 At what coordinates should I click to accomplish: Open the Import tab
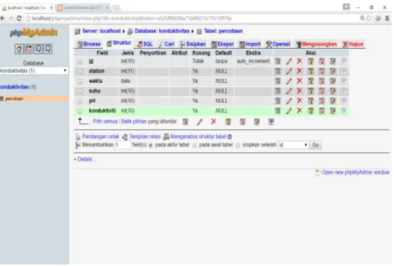pos(250,44)
